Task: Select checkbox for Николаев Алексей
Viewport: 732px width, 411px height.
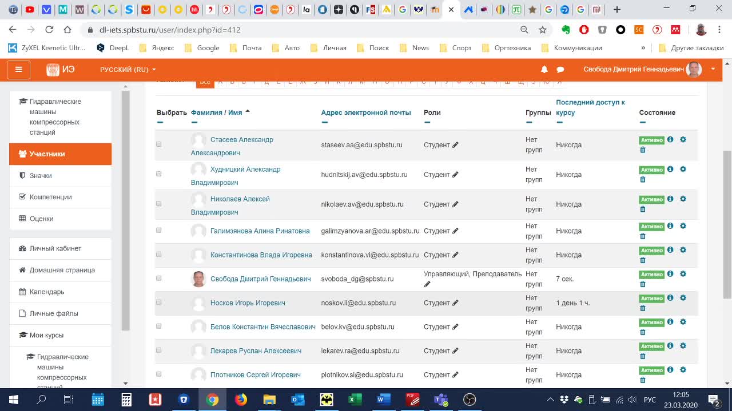Action: pyautogui.click(x=159, y=204)
